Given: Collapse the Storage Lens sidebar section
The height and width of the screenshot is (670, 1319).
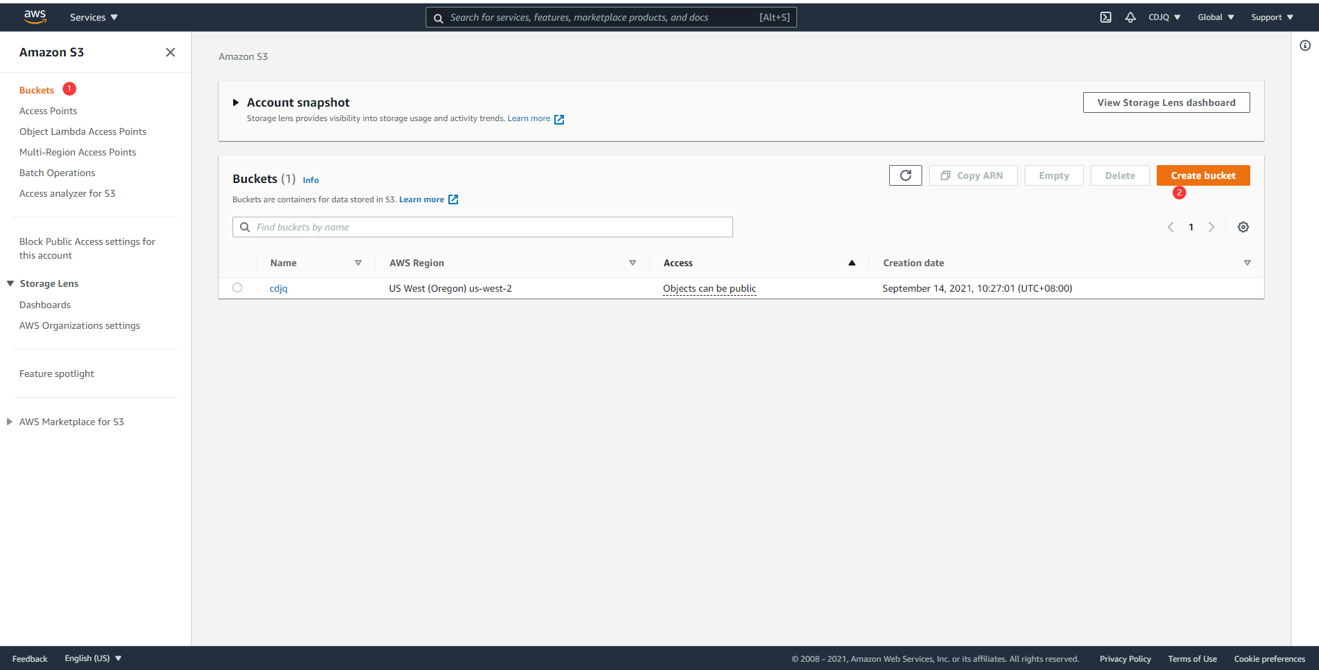Looking at the screenshot, I should click(x=10, y=283).
